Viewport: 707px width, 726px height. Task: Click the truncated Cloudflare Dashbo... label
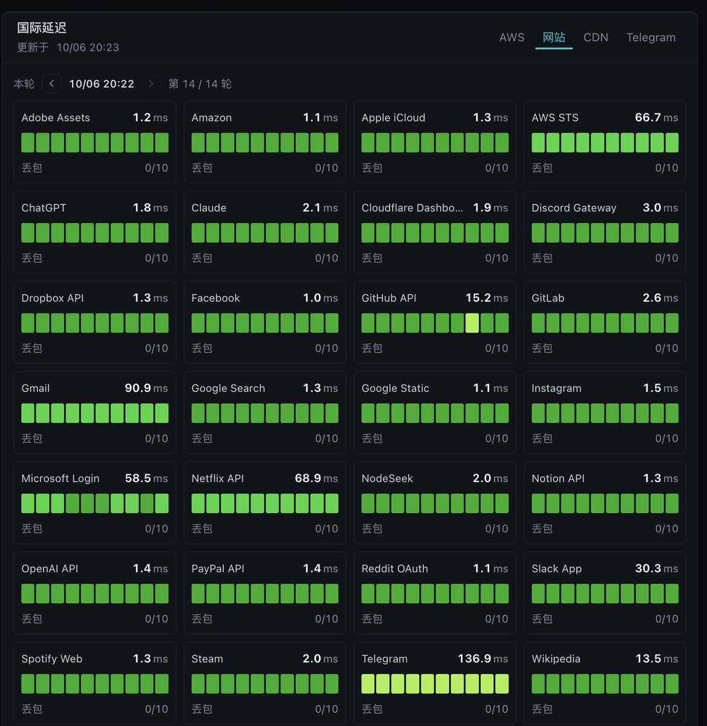click(412, 208)
